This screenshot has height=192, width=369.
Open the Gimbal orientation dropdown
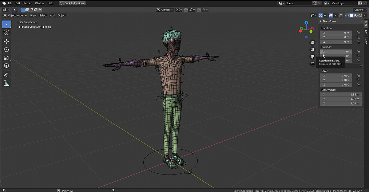165,10
